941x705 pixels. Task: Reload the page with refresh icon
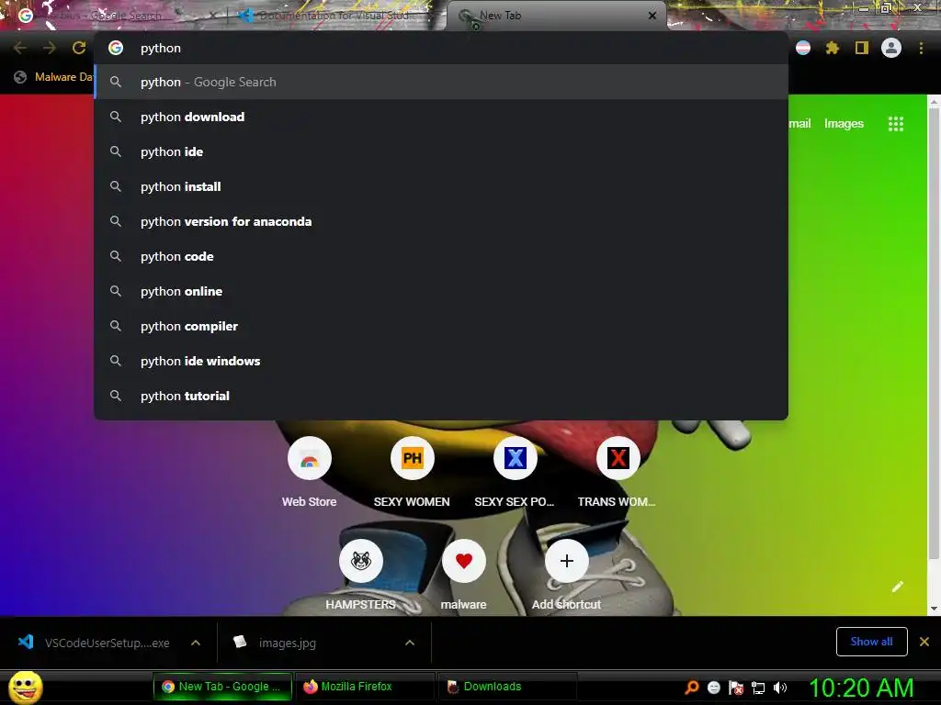[79, 48]
